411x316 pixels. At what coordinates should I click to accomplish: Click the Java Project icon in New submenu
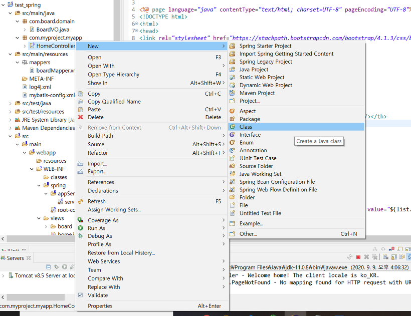click(x=232, y=70)
